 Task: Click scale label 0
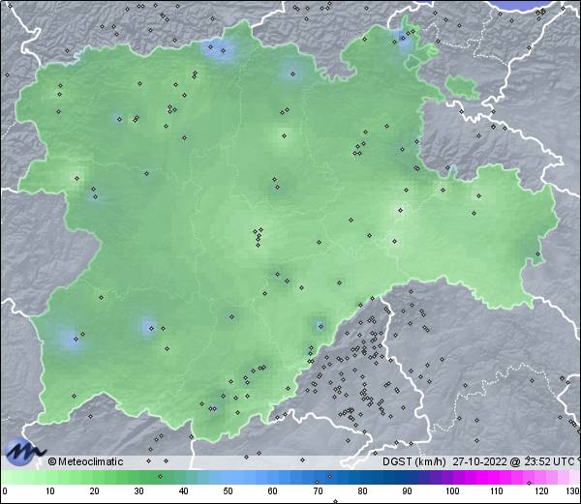(x=5, y=491)
